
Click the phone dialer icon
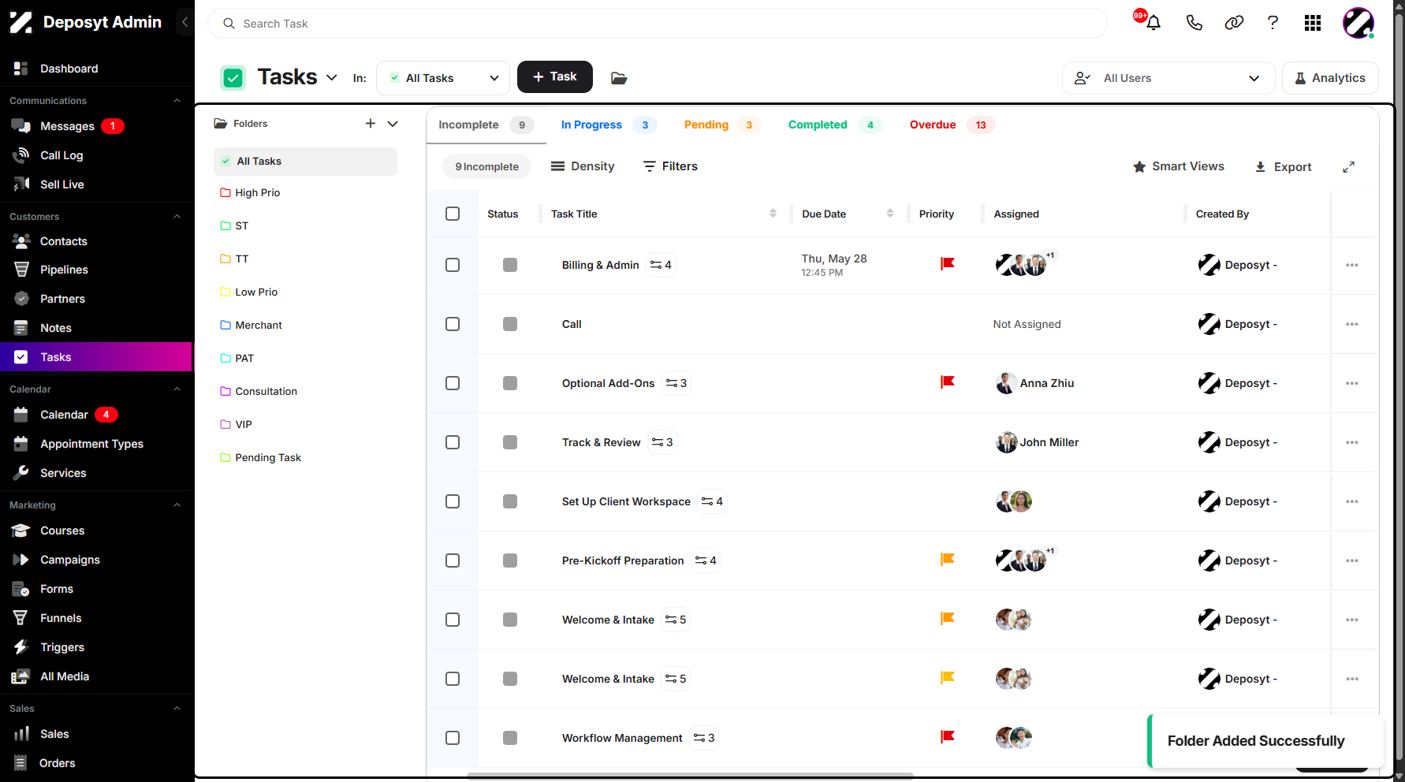1194,23
